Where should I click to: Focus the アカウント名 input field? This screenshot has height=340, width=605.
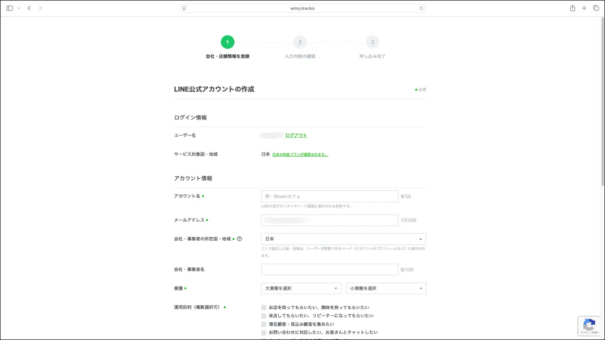tap(330, 196)
